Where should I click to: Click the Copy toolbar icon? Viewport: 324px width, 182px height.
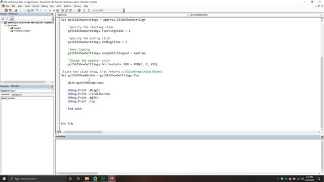coord(24,10)
